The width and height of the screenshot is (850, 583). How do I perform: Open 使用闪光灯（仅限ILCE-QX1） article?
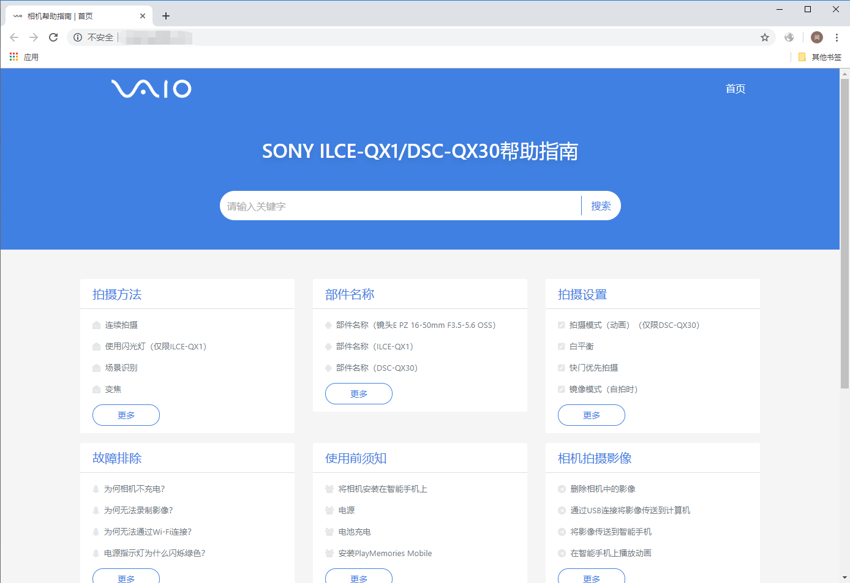coord(156,347)
